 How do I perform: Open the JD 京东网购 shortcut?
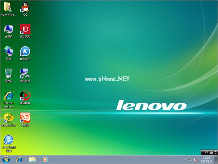pos(25,31)
